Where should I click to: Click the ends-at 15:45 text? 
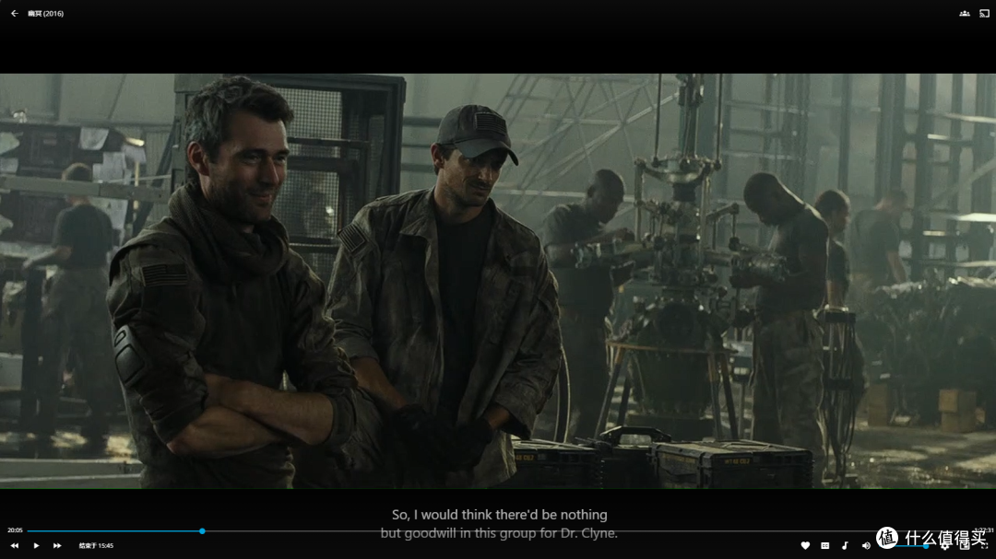pyautogui.click(x=96, y=546)
